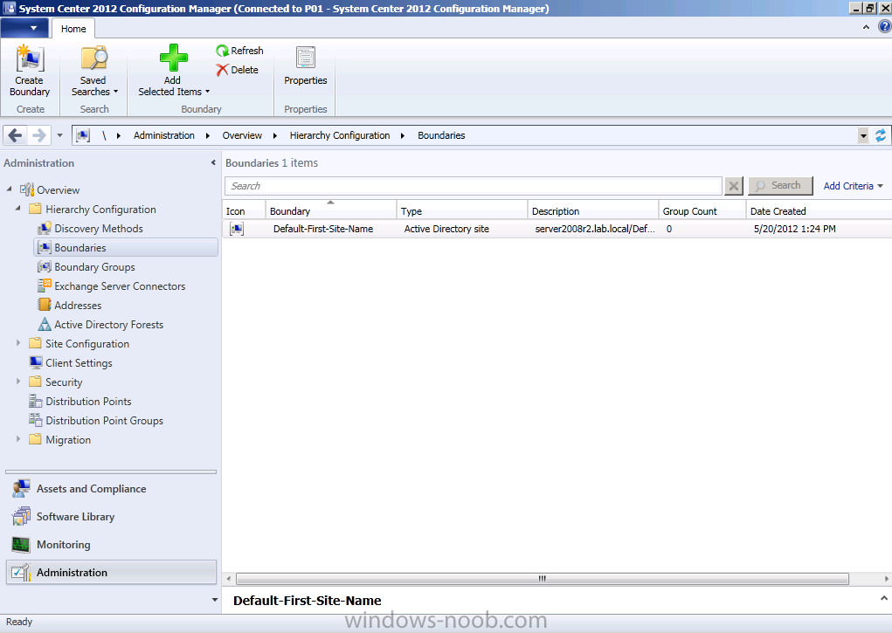The image size is (892, 633).
Task: Go back using the back arrow
Action: pos(16,135)
